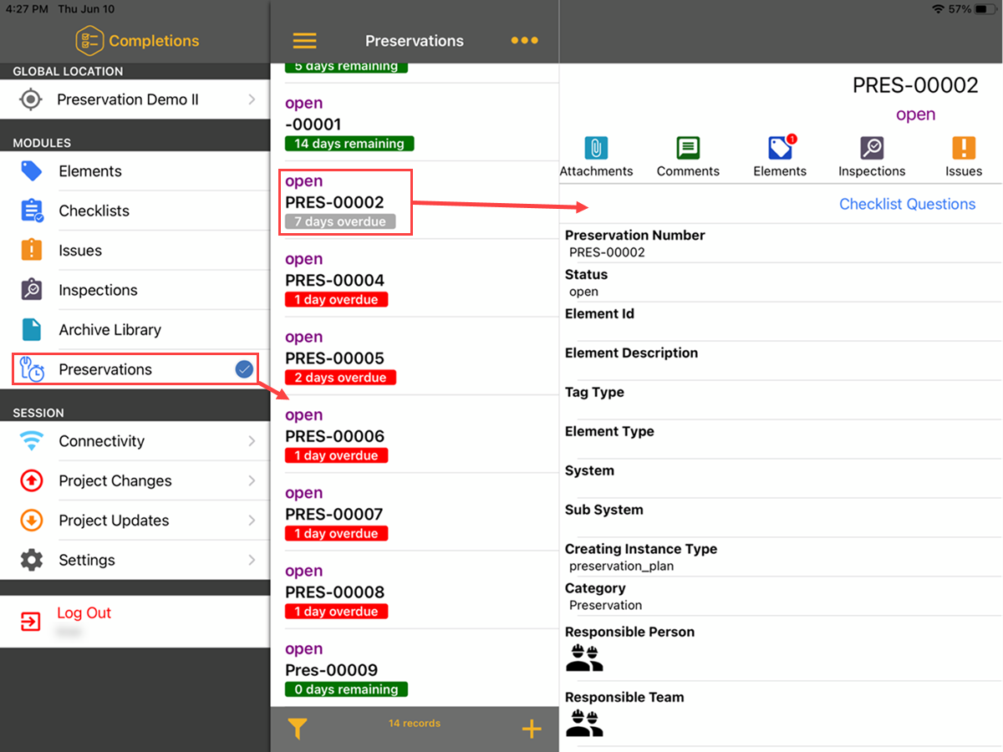Select the Checklists clipboard icon
The height and width of the screenshot is (752, 1003).
tap(32, 211)
